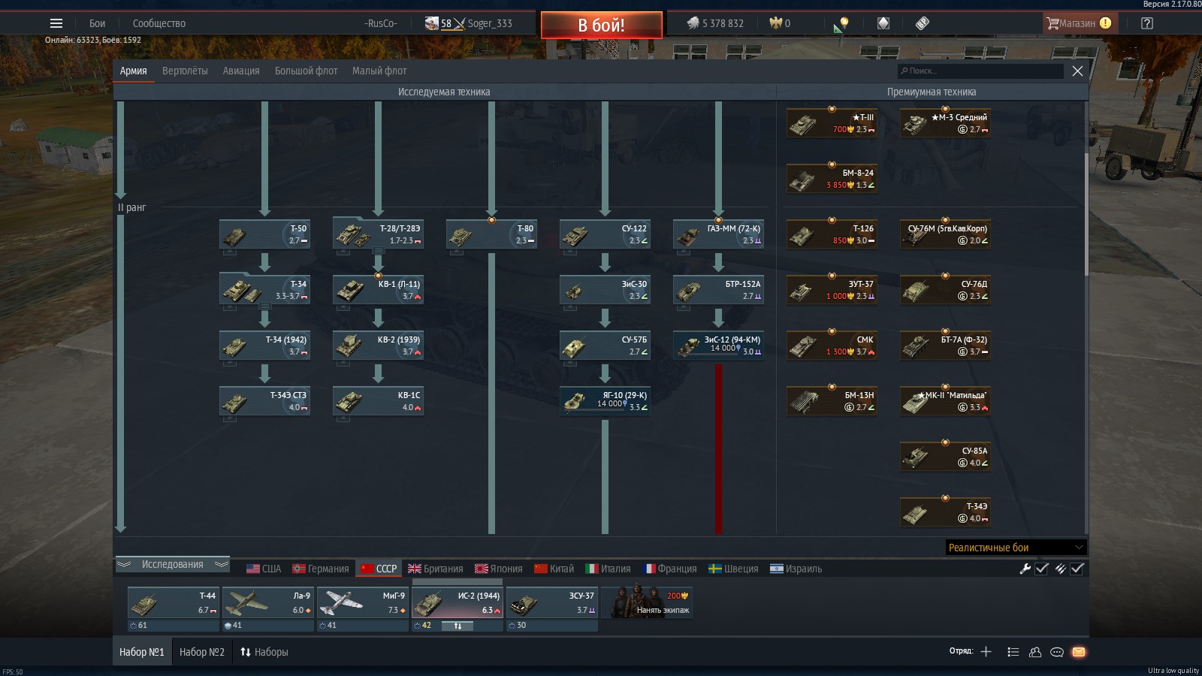1202x676 pixels.
Task: Open the white diamond items icon
Action: [883, 23]
